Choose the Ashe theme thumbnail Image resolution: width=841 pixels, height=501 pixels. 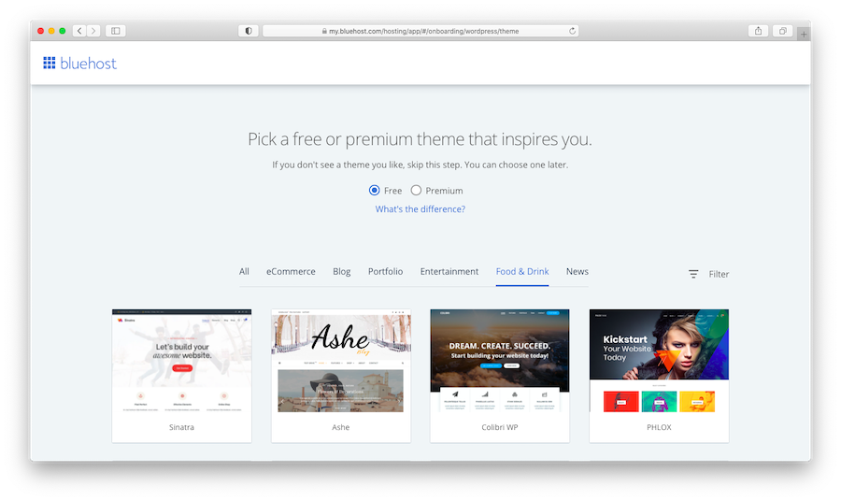(x=340, y=361)
